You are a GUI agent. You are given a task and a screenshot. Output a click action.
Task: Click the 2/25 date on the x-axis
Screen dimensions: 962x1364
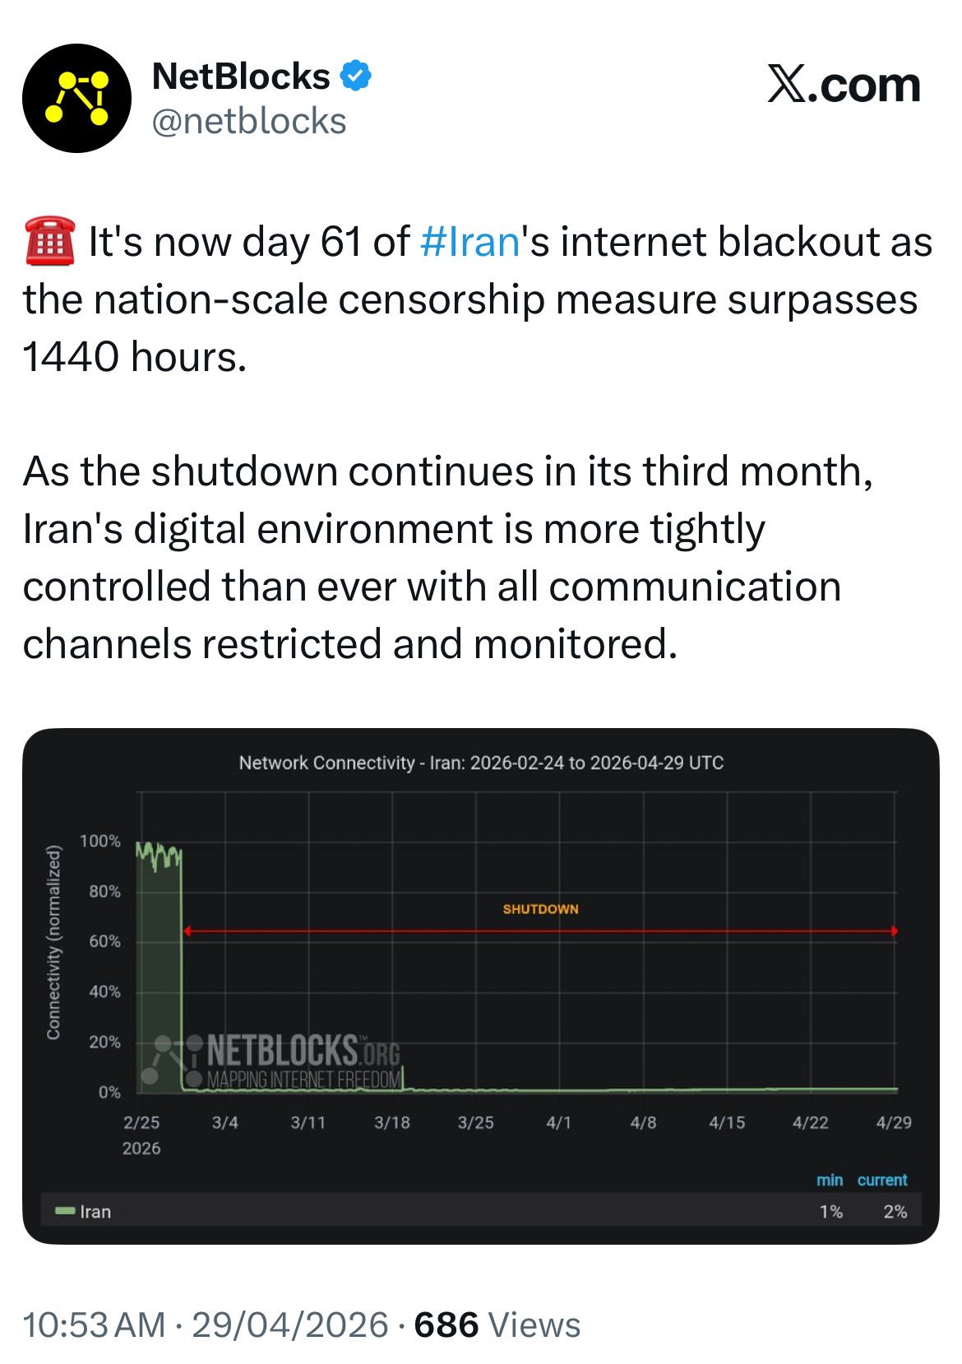pyautogui.click(x=141, y=1122)
